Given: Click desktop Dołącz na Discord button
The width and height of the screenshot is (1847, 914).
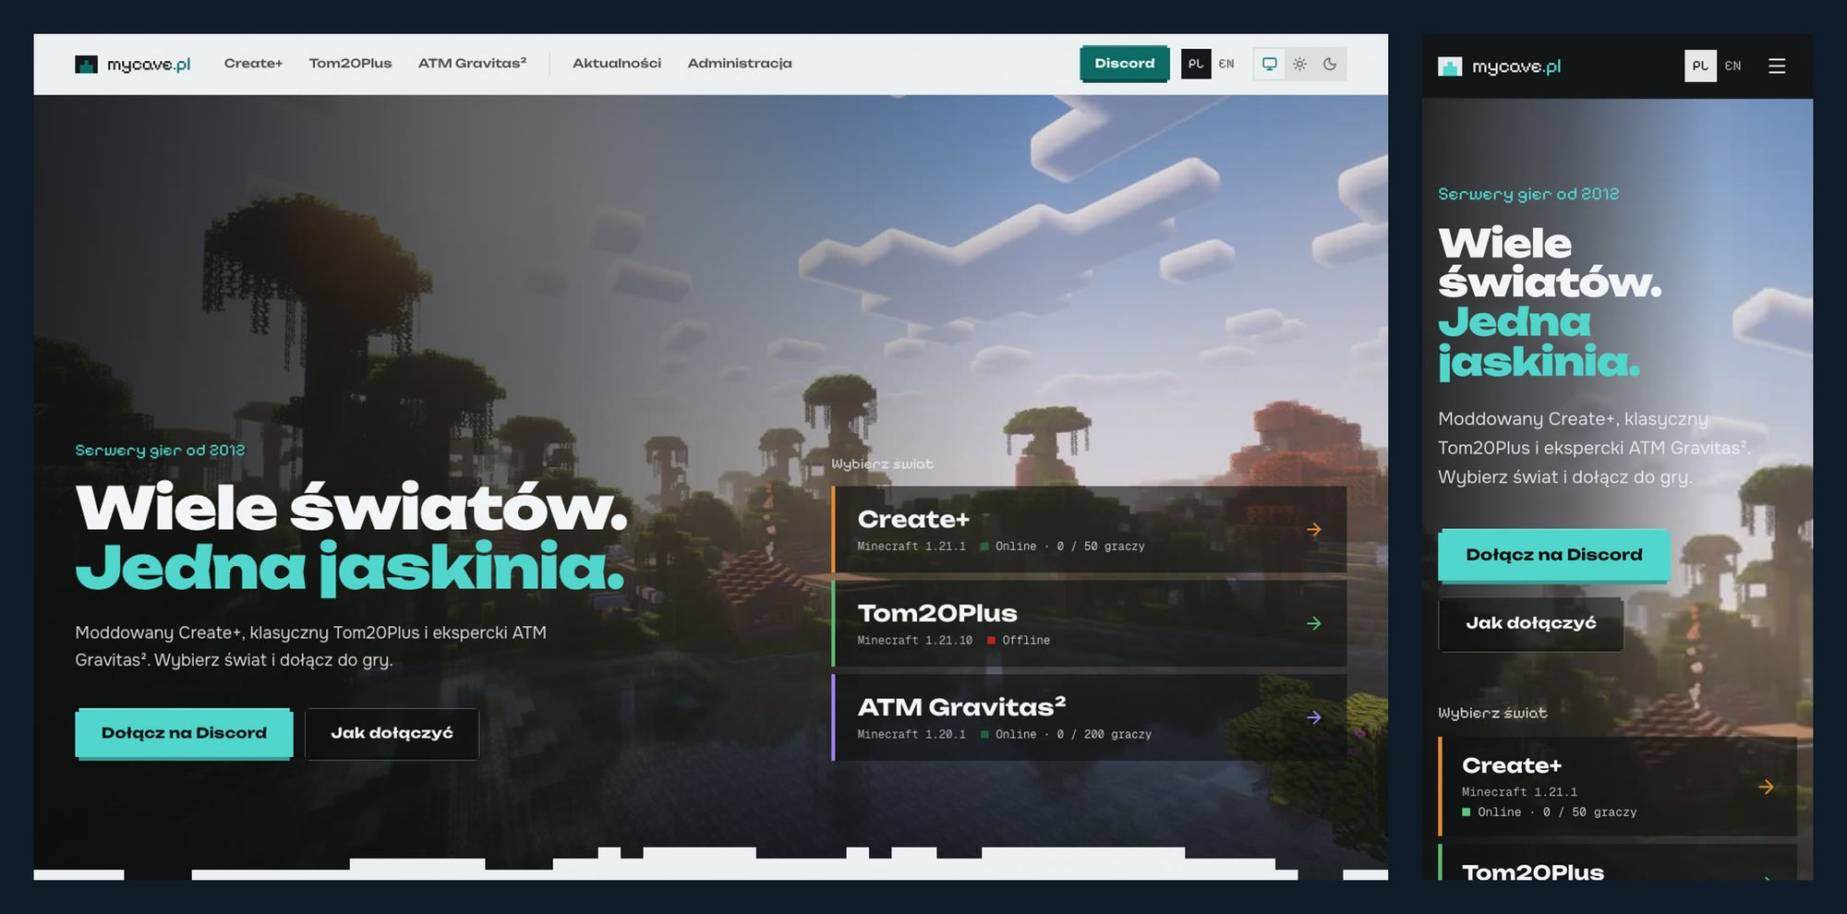Looking at the screenshot, I should click(x=184, y=733).
